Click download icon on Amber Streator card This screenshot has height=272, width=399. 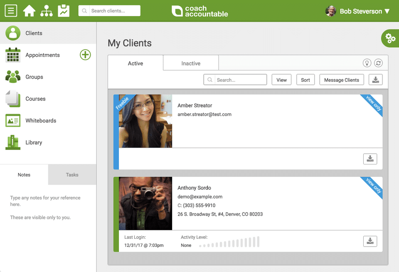coord(370,159)
